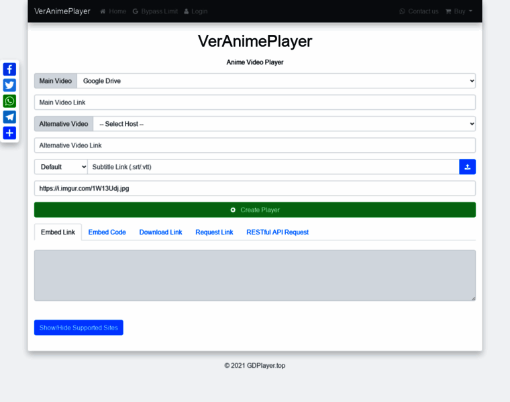
Task: Open the Bypass Limit nav link
Action: tap(155, 11)
